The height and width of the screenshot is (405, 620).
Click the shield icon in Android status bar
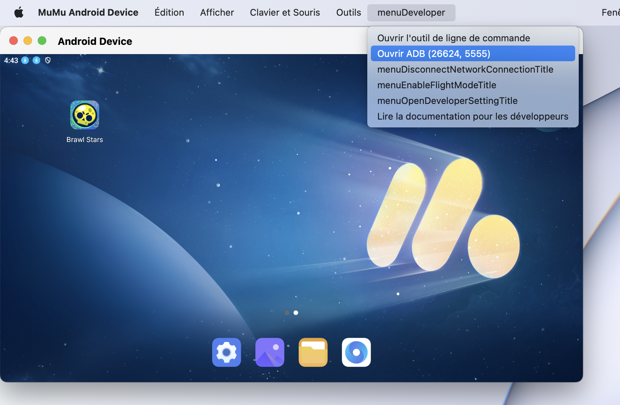[x=48, y=61]
